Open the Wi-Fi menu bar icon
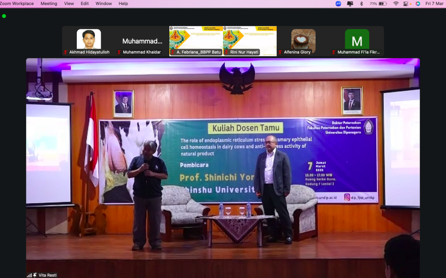This screenshot has width=446, height=278. tap(396, 4)
